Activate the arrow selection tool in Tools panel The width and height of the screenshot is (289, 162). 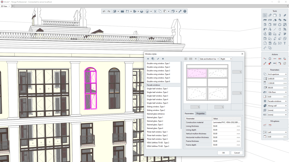pos(264,15)
